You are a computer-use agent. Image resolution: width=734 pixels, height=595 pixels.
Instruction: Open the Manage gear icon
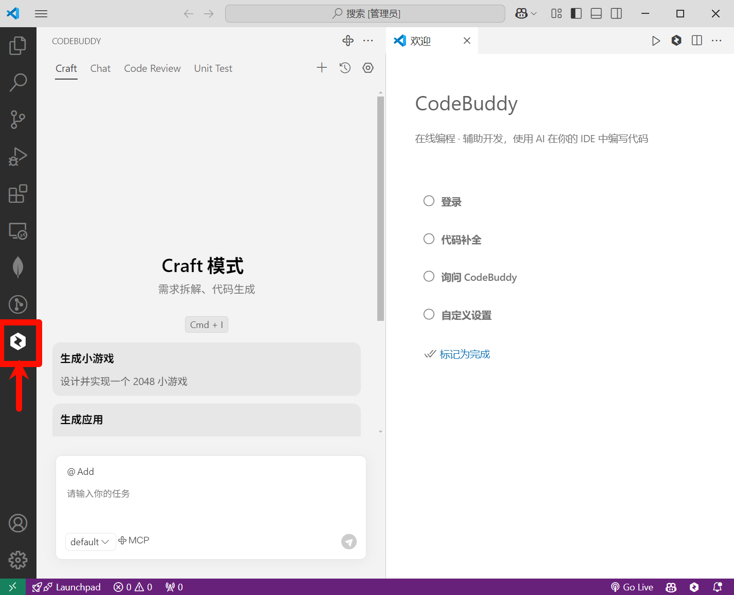click(18, 560)
